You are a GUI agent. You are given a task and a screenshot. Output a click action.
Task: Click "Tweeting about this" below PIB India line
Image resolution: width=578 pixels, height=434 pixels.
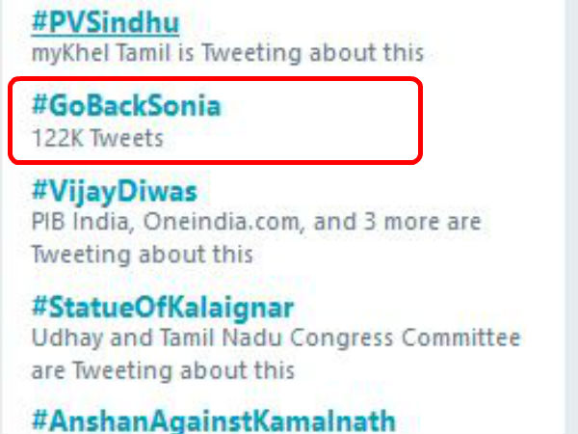coord(142,255)
